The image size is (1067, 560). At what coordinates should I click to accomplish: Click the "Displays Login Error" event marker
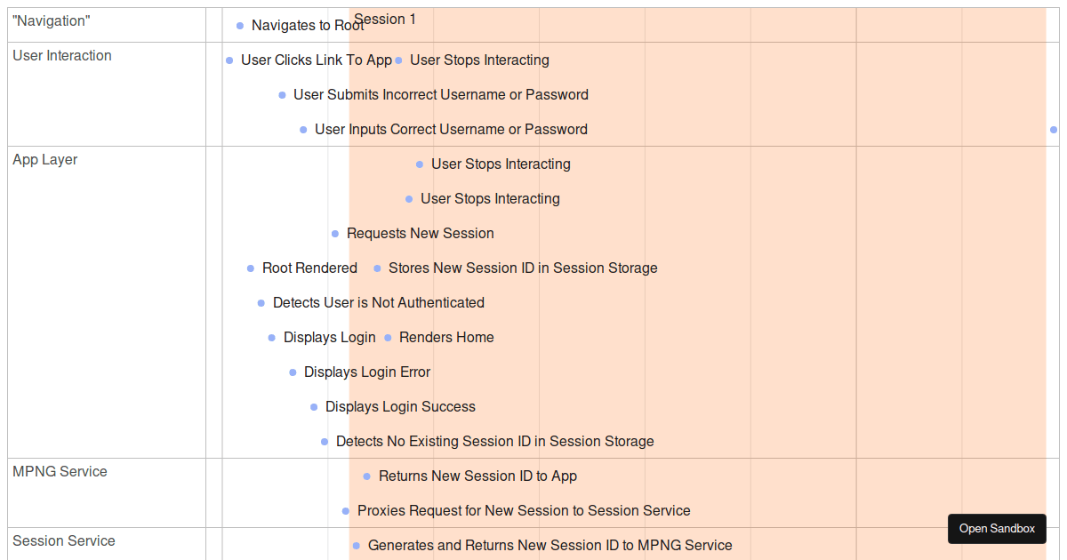tap(292, 372)
